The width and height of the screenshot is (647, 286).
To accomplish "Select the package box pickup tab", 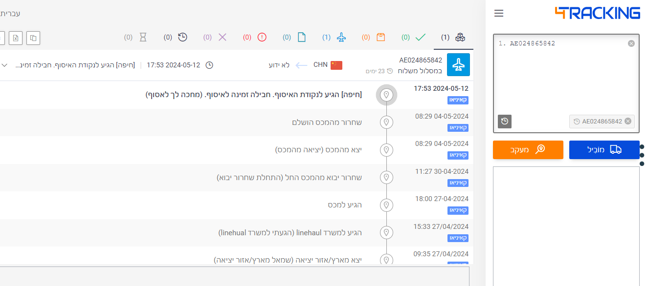I will point(374,37).
